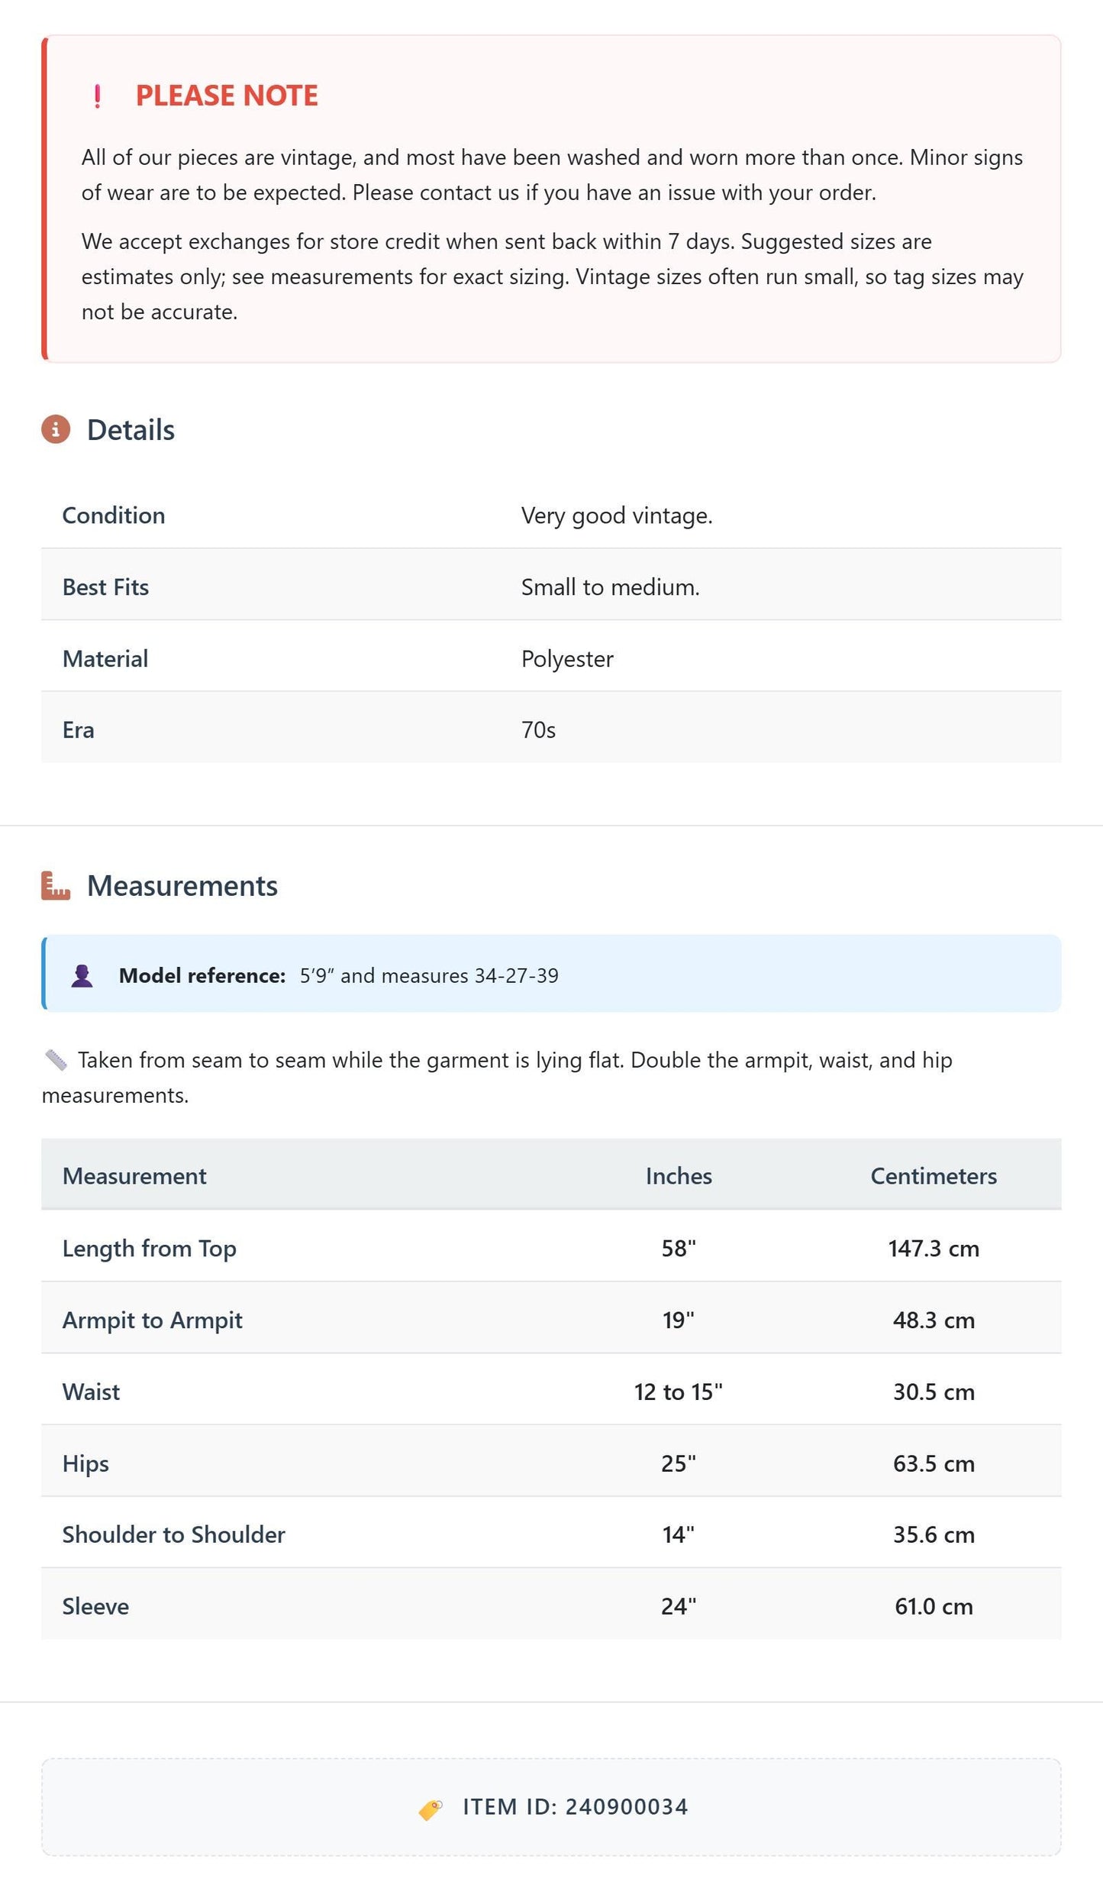The image size is (1103, 1891).
Task: Click the Length from Top row
Action: click(551, 1246)
